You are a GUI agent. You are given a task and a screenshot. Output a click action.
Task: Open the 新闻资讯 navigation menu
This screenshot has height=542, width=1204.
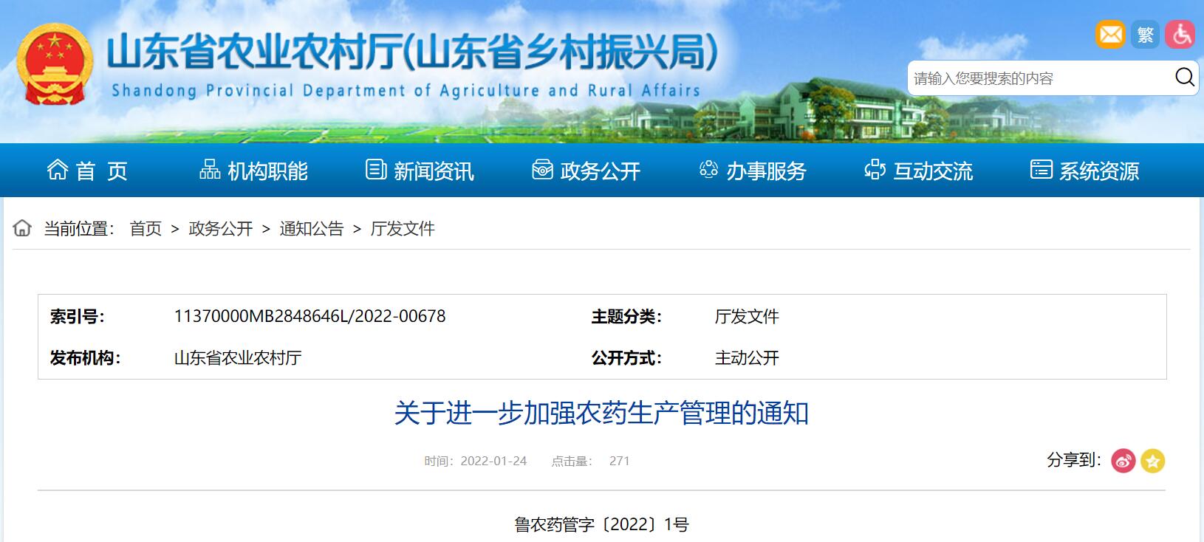[420, 171]
